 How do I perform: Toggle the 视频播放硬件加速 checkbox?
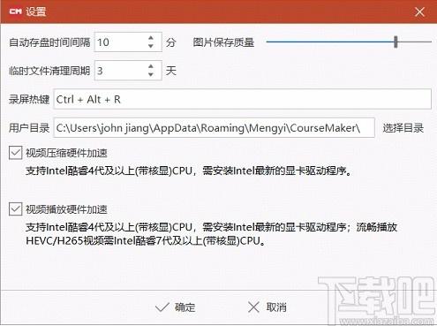[x=15, y=209]
